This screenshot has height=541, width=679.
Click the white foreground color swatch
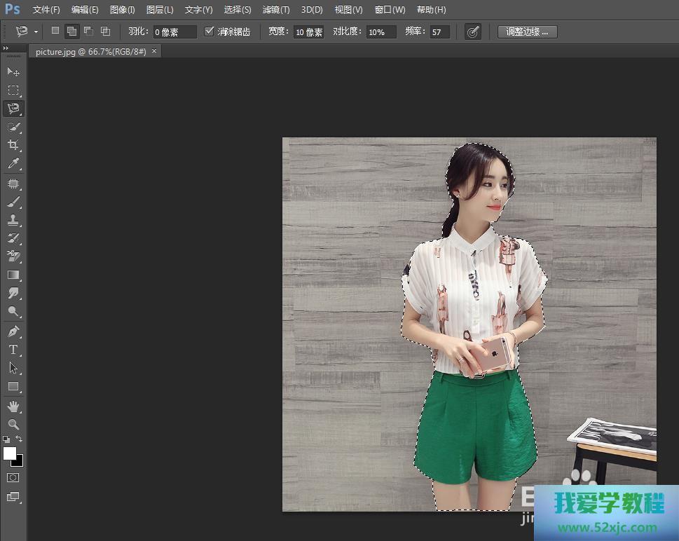9,453
